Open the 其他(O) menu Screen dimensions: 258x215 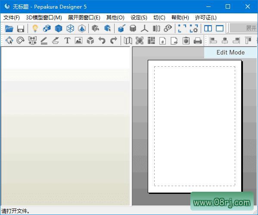pyautogui.click(x=115, y=18)
